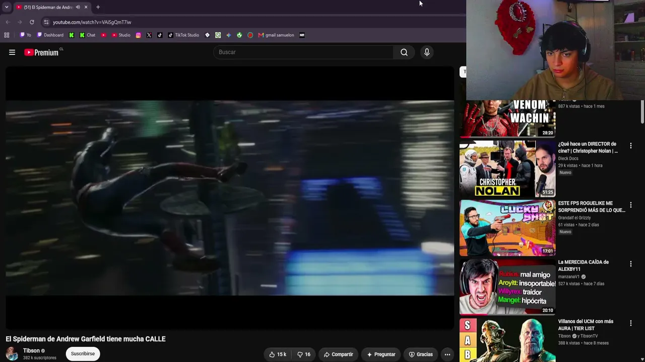This screenshot has width=645, height=362.
Task: Open the YouTube guide hamburger menu
Action: (12, 52)
